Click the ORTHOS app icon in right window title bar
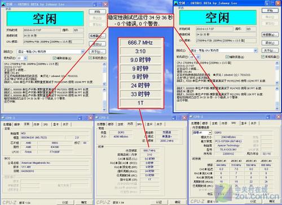Image resolution: width=282 pixels, height=205 pixels. (x=176, y=3)
